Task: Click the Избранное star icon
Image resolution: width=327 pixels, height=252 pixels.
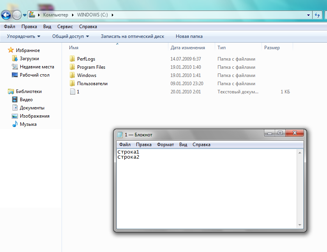Action: pyautogui.click(x=11, y=50)
